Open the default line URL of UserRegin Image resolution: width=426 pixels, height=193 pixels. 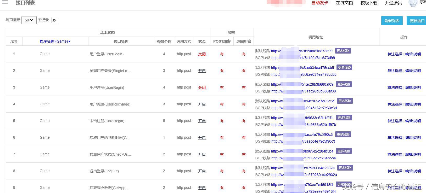click(302, 84)
